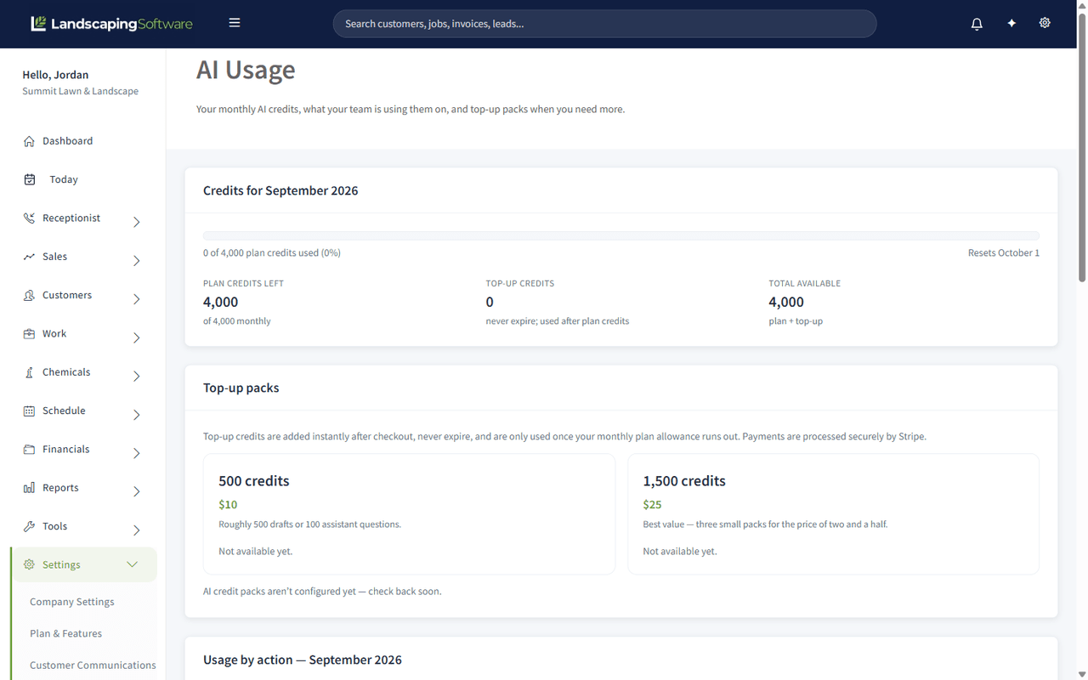
Task: Open the gear icon in top bar
Action: (1045, 23)
